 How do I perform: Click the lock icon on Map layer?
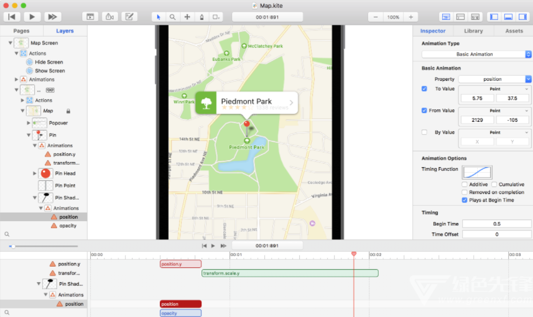pyautogui.click(x=68, y=111)
